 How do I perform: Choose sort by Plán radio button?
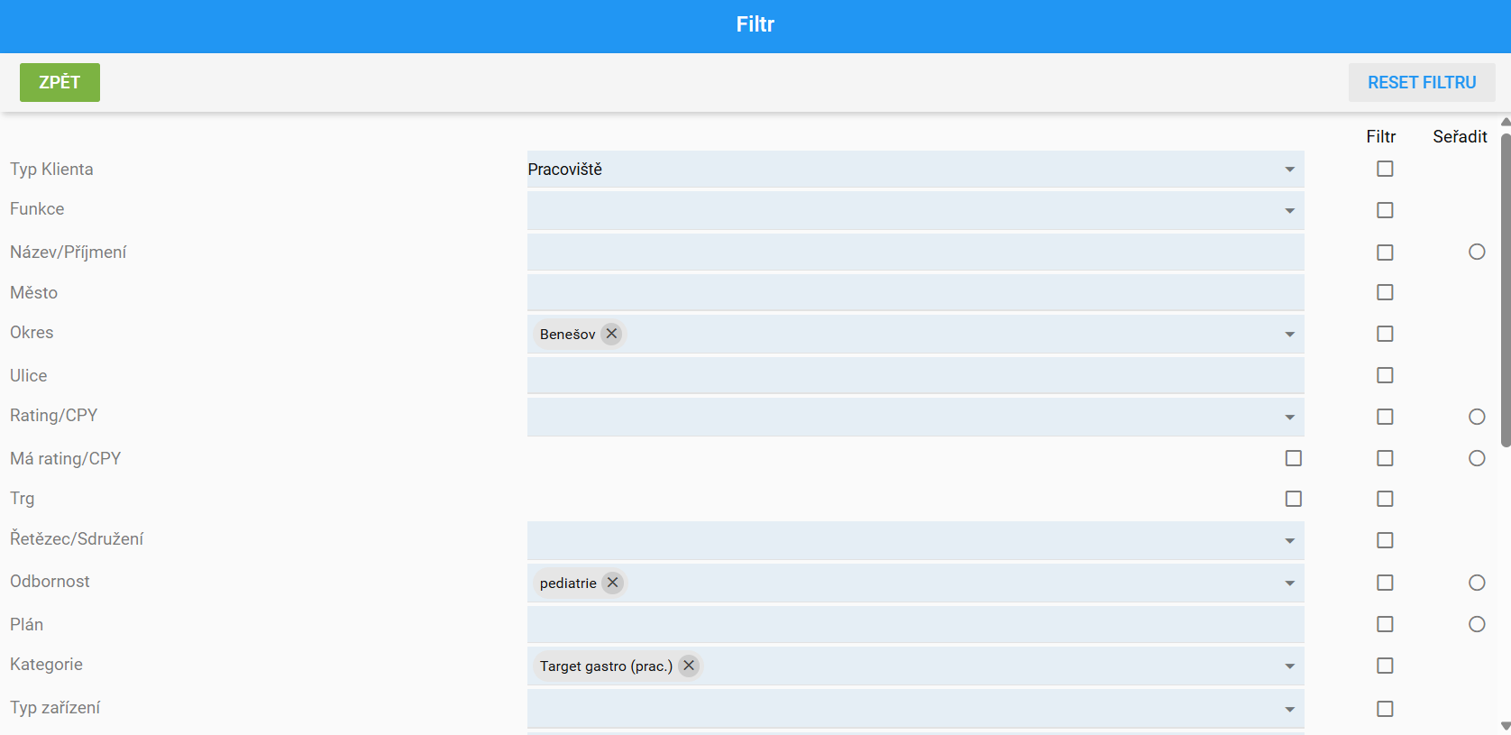click(x=1476, y=624)
